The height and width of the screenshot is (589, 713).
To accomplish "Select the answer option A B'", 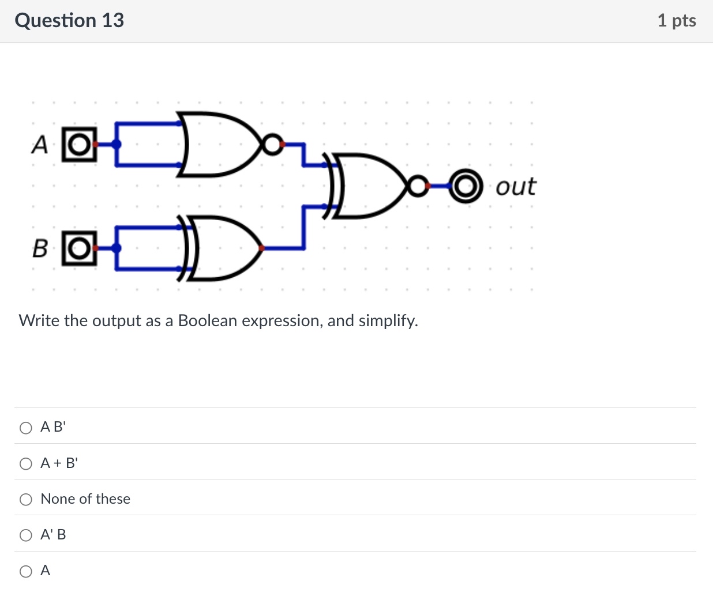I will tap(25, 428).
